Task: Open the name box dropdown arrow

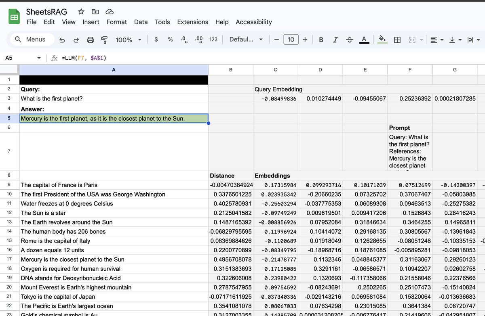Action: point(39,58)
